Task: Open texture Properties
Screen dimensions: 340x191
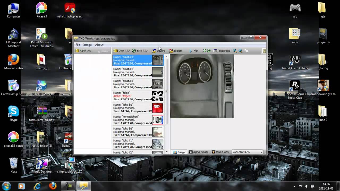Action: click(x=222, y=51)
